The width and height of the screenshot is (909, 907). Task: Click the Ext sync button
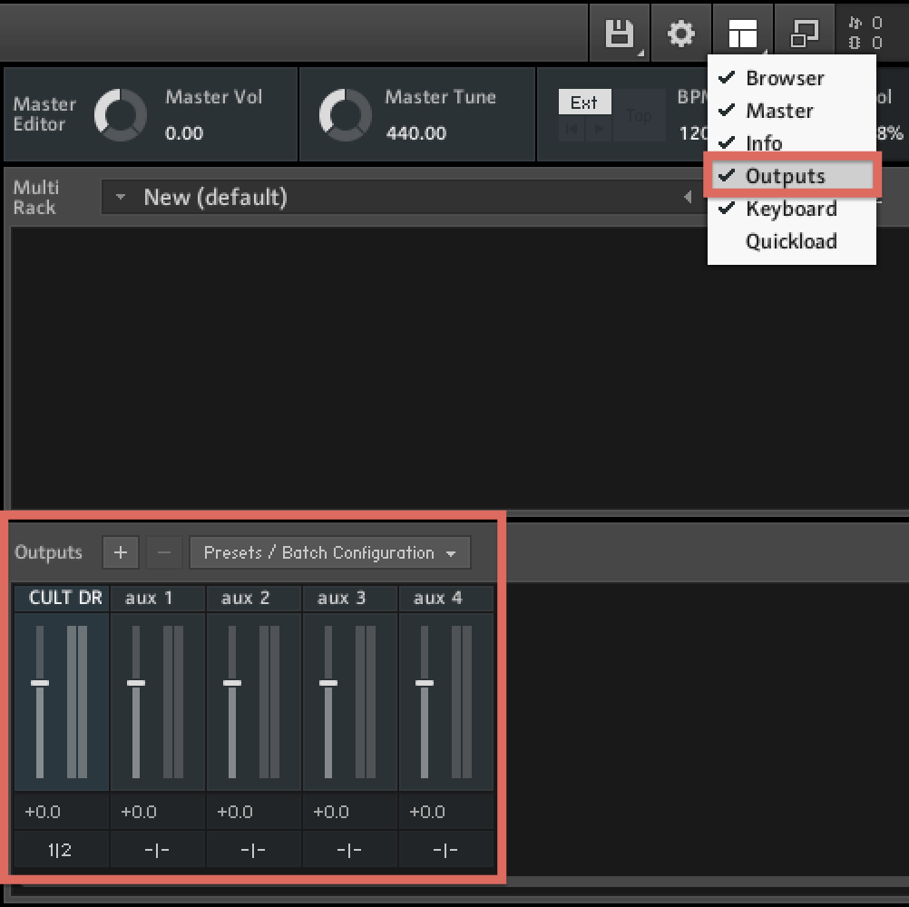tap(584, 102)
